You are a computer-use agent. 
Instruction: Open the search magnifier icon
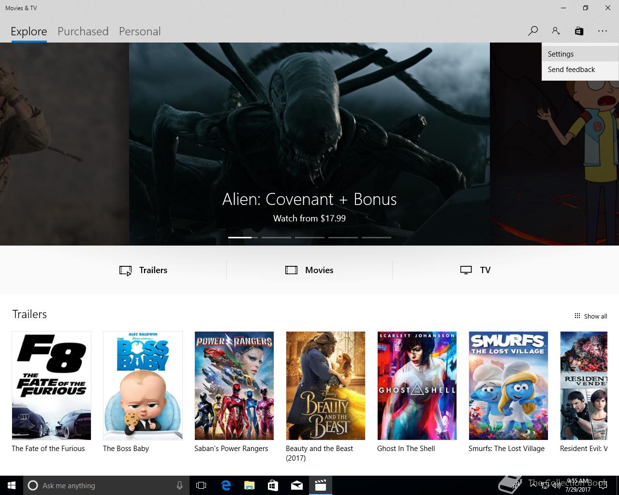point(533,31)
